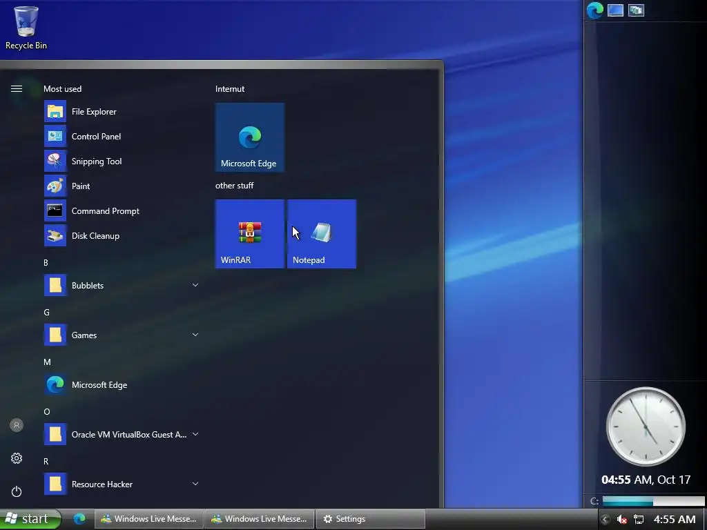This screenshot has width=707, height=530.
Task: Click the '04:55 AM, Oct 17' gadget text
Action: (646, 480)
